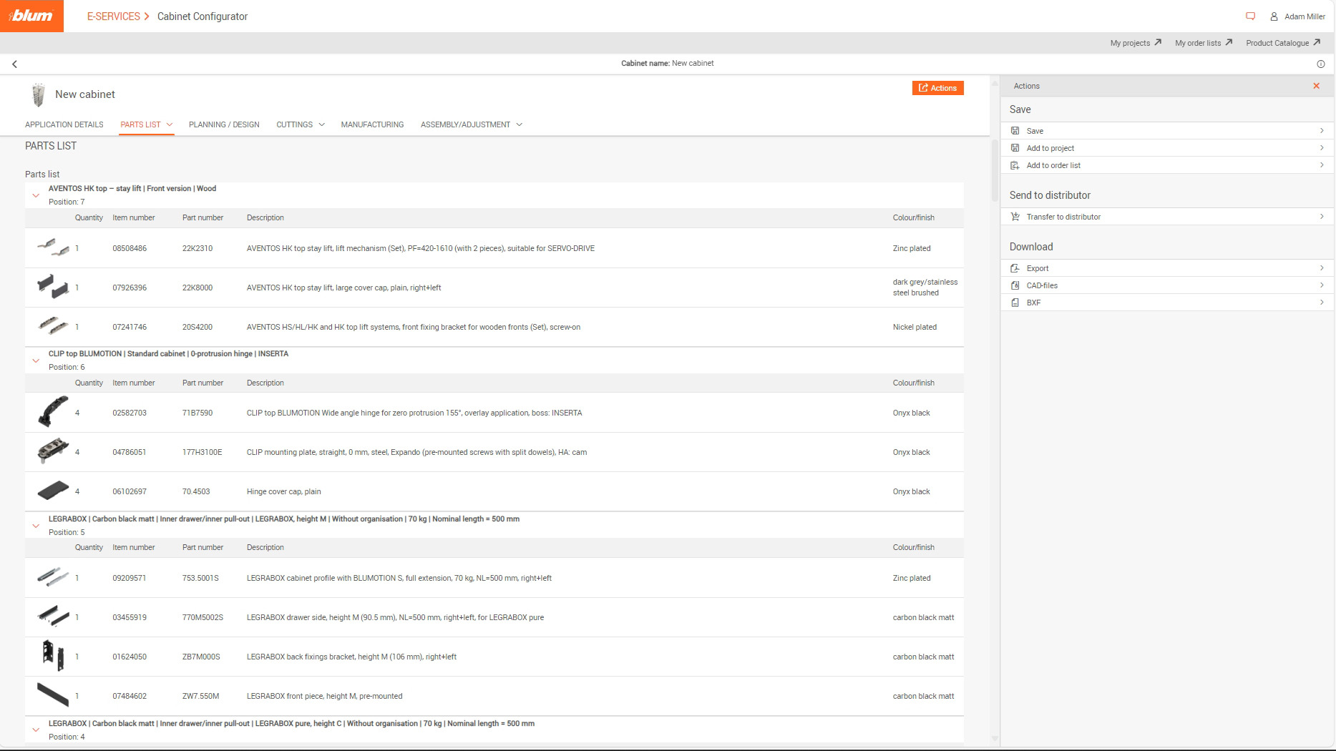Viewport: 1336px width, 751px height.
Task: Collapse LEGRABOX Position 5 section
Action: [x=36, y=526]
